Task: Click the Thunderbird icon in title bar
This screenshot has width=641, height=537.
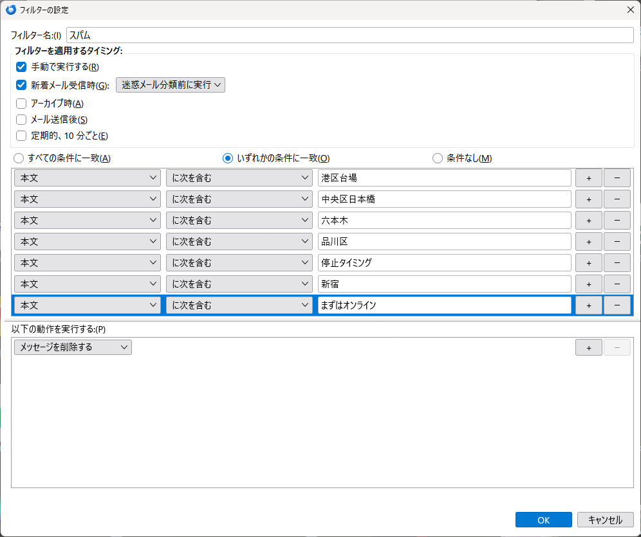Action: tap(11, 10)
